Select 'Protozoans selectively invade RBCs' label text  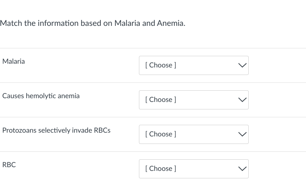click(56, 130)
